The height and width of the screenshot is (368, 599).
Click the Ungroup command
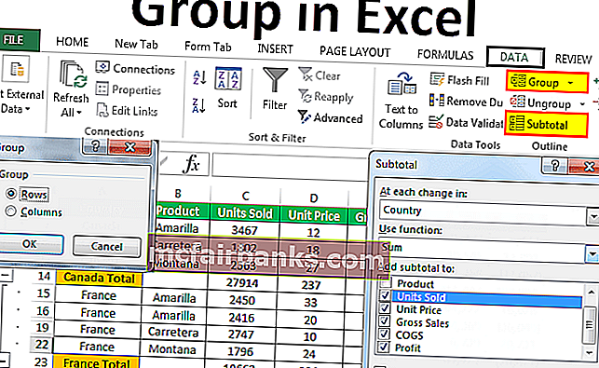click(540, 103)
